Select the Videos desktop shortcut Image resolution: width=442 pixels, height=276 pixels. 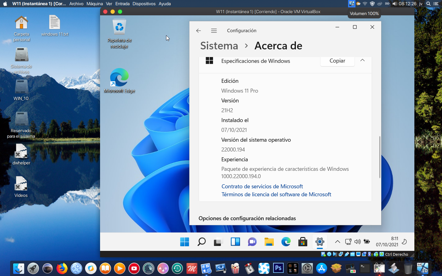[21, 187]
